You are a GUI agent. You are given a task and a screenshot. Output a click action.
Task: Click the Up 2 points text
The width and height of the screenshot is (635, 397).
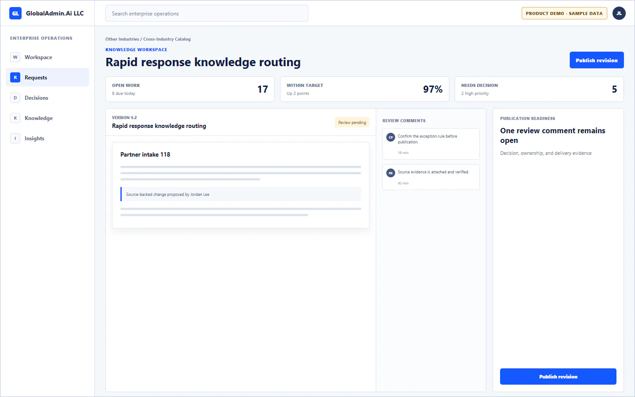click(298, 94)
